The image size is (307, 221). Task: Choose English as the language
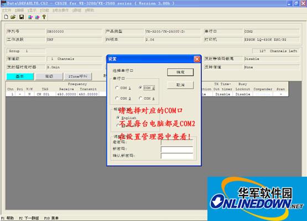[126, 118]
